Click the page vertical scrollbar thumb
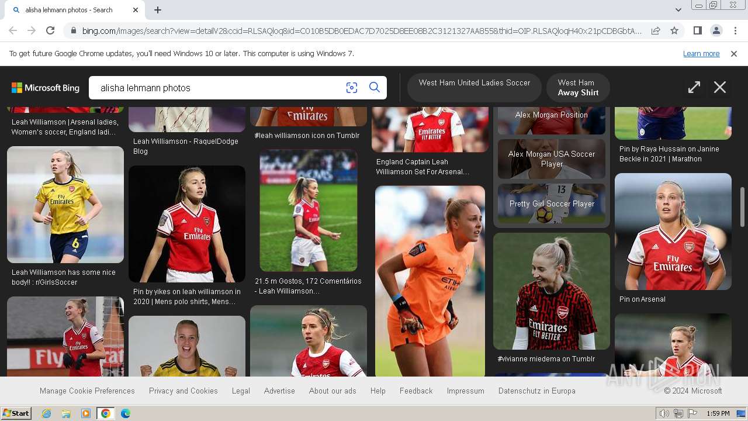The width and height of the screenshot is (748, 421). click(743, 206)
